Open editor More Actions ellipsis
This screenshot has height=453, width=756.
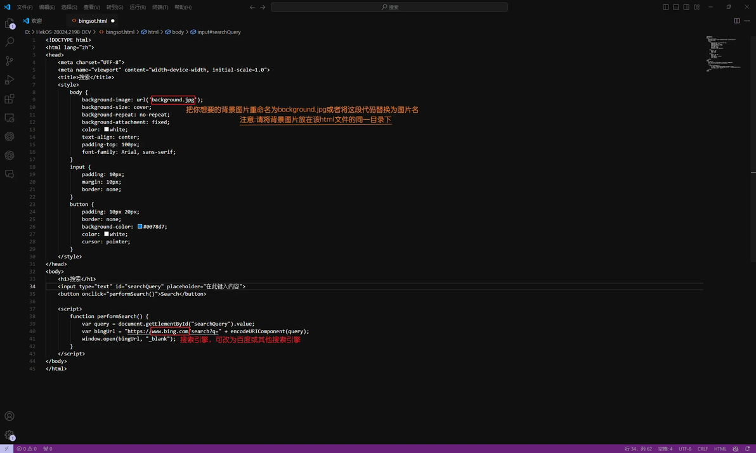(747, 21)
